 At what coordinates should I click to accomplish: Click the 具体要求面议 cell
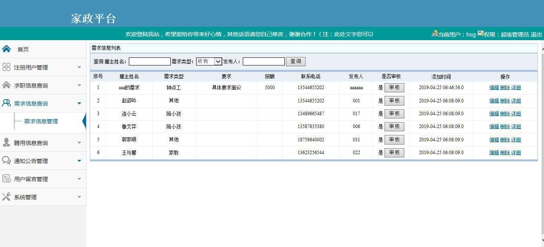[227, 88]
